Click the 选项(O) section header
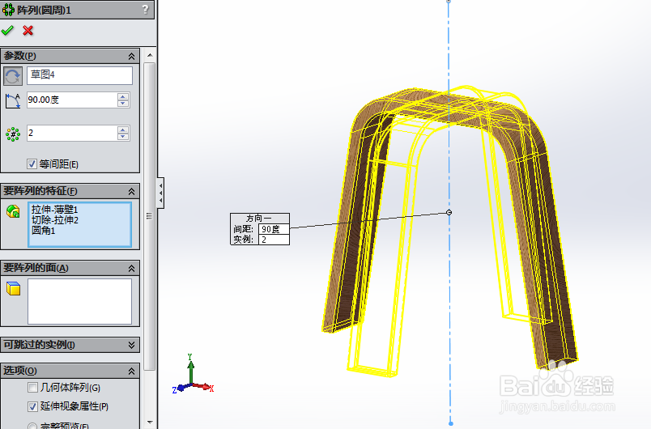The width and height of the screenshot is (651, 429). coord(70,371)
